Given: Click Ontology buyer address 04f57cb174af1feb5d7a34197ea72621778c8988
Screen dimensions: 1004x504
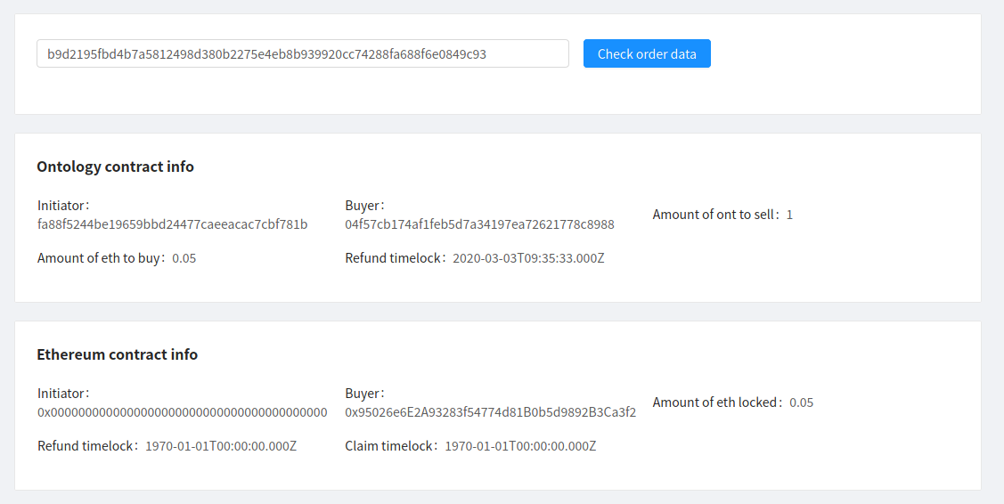Looking at the screenshot, I should 479,224.
